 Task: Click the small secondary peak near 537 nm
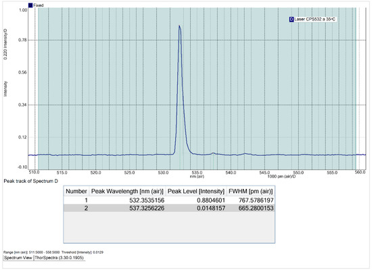coord(213,153)
